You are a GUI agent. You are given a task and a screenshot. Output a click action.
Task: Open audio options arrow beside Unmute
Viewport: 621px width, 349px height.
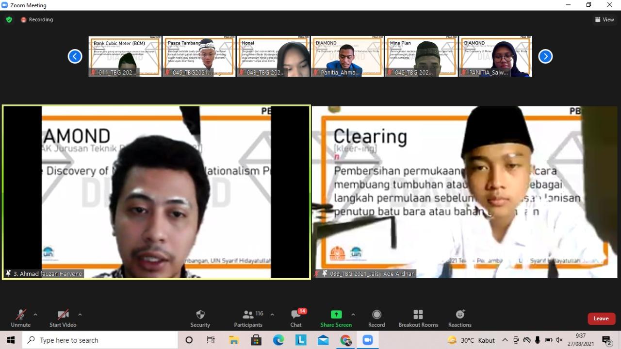35,315
